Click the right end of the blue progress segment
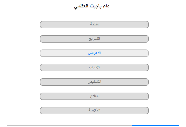This screenshot has width=186, height=127. point(178,125)
